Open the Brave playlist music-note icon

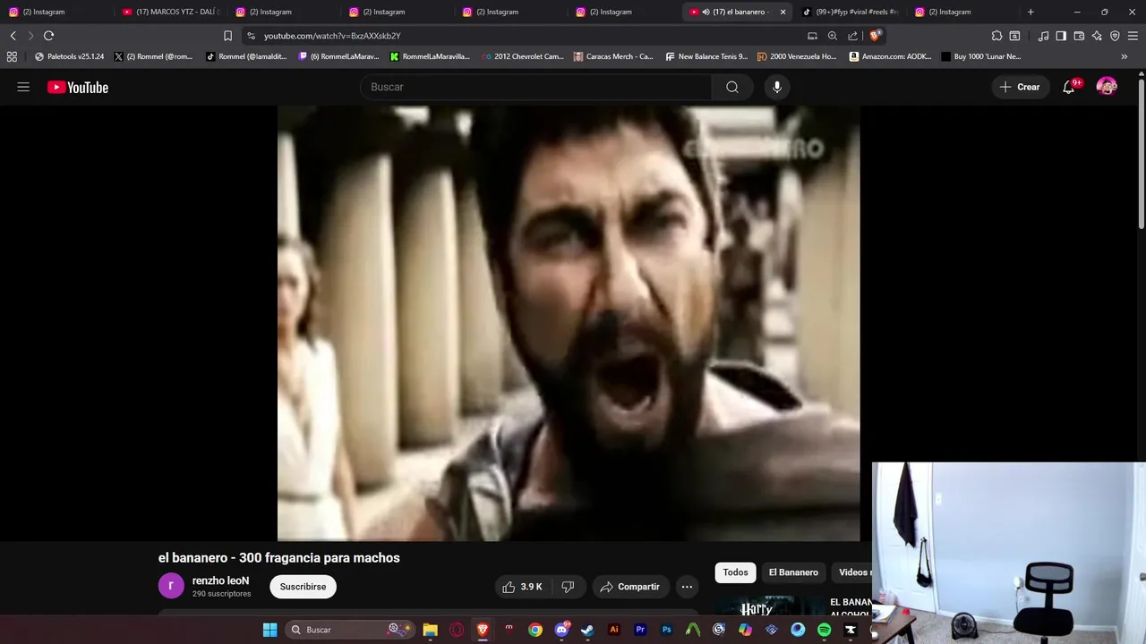coord(1043,36)
